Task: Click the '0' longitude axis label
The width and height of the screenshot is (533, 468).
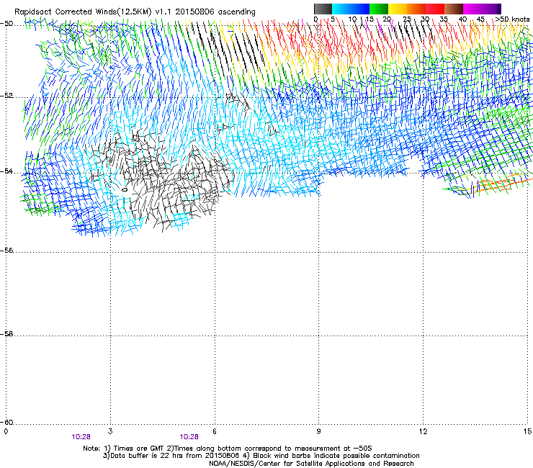Action: click(6, 431)
